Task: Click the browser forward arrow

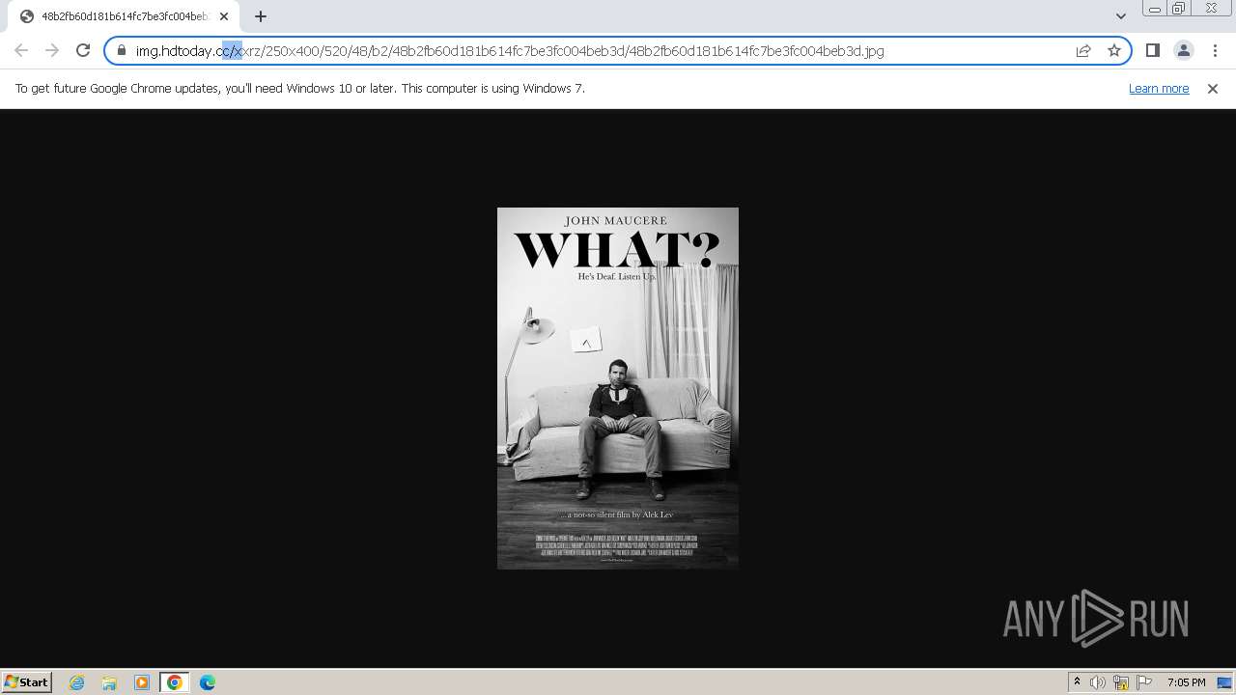Action: click(x=52, y=50)
